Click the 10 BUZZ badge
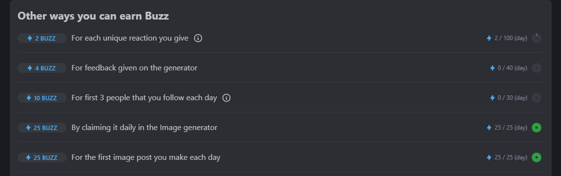This screenshot has width=561, height=176. pyautogui.click(x=42, y=98)
